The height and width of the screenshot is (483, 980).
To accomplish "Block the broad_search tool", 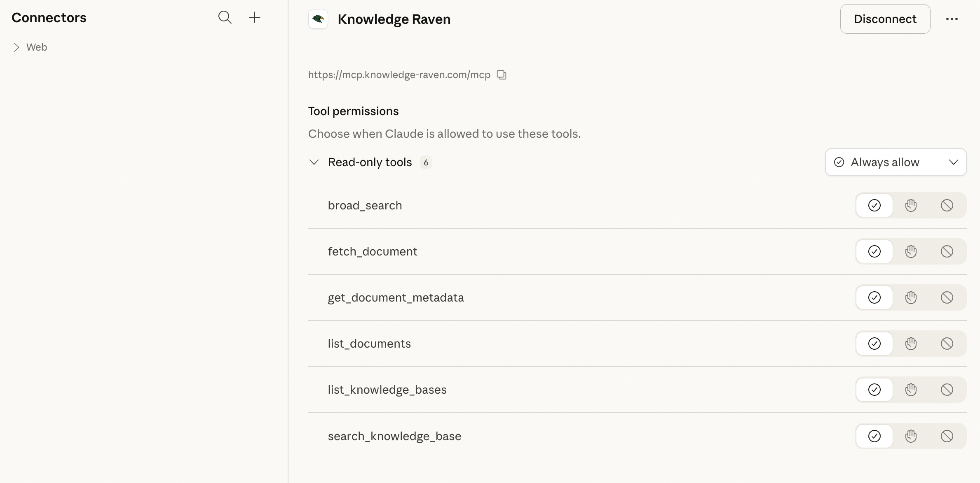I will click(947, 205).
